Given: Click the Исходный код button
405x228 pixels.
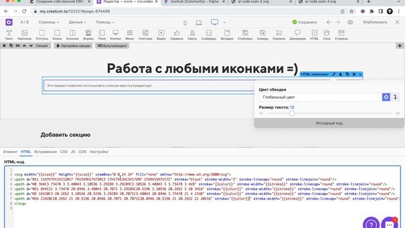Looking at the screenshot, I should point(329,123).
